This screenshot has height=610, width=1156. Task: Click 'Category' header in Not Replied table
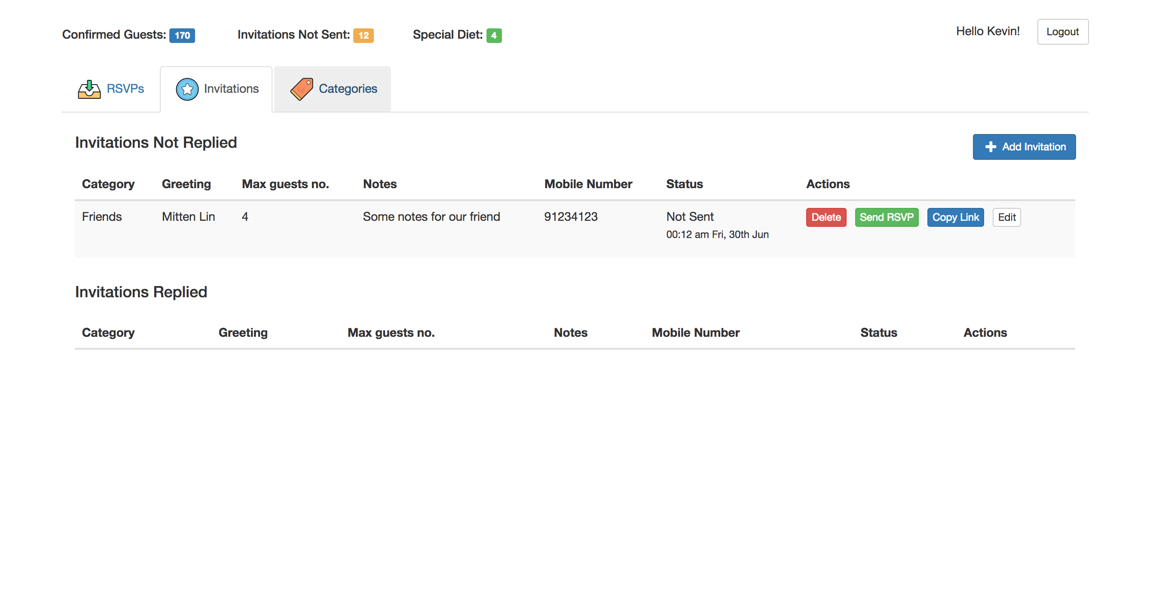108,184
